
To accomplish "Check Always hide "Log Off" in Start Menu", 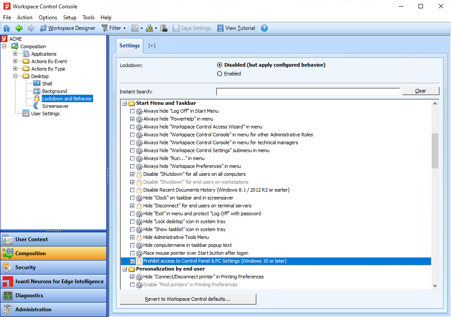I will pos(132,111).
